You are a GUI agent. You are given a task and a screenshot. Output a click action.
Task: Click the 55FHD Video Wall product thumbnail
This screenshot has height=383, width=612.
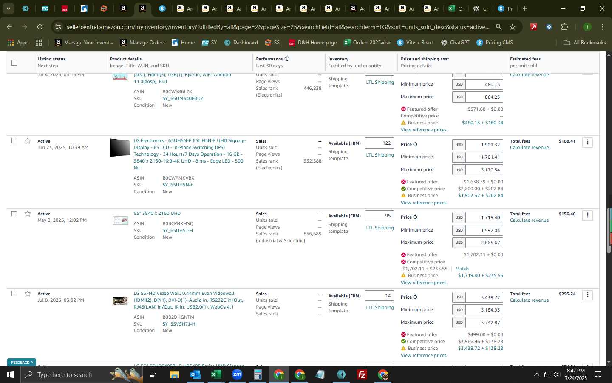120,301
